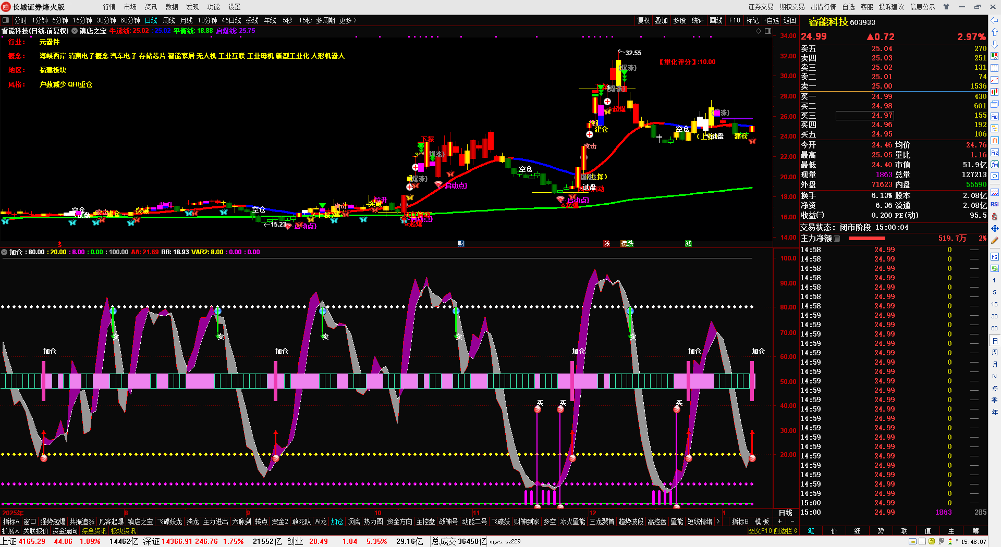
Task: Switch to the 周线 weekly period tab
Action: pos(169,20)
